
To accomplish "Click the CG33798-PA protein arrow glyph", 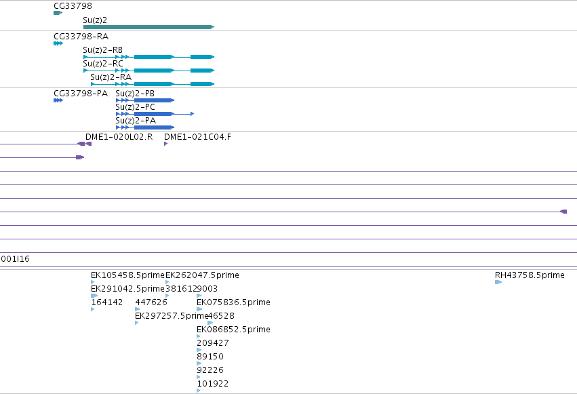I will click(58, 100).
